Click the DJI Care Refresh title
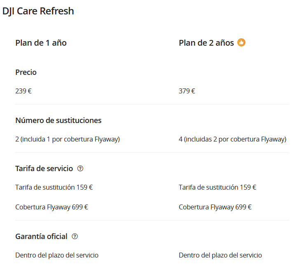The height and width of the screenshot is (267, 292). point(38,11)
